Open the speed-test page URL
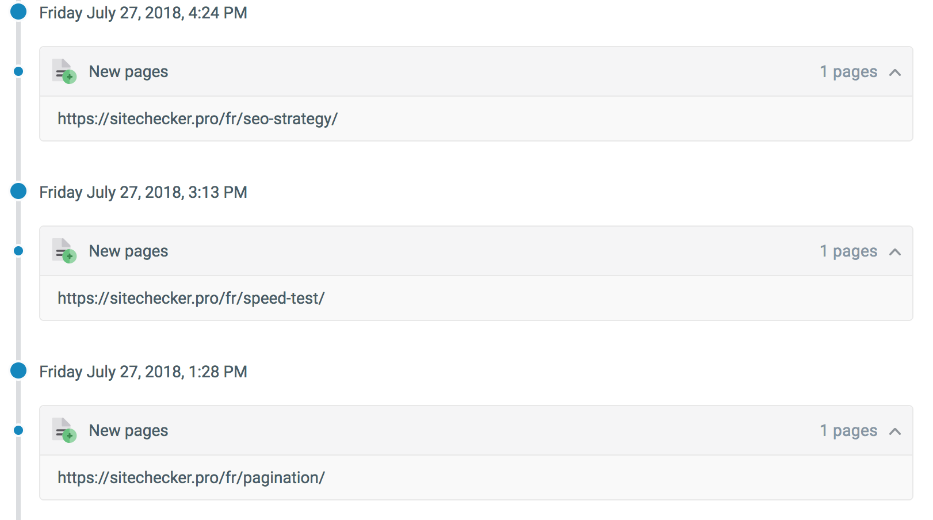The width and height of the screenshot is (933, 520). [x=191, y=299]
